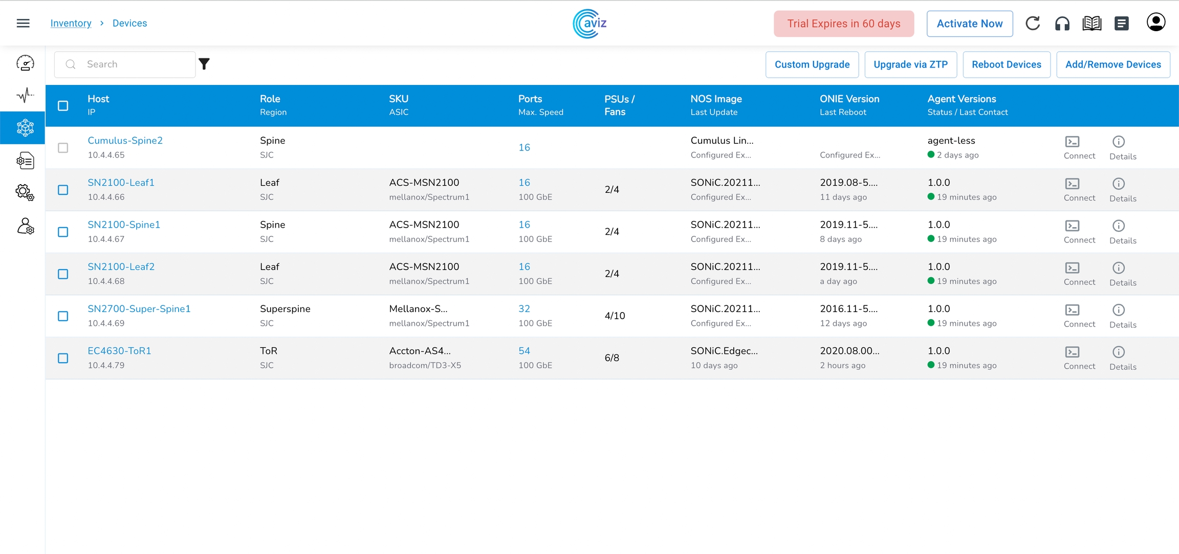This screenshot has width=1179, height=554.
Task: Open the documentation book icon
Action: pos(1091,23)
